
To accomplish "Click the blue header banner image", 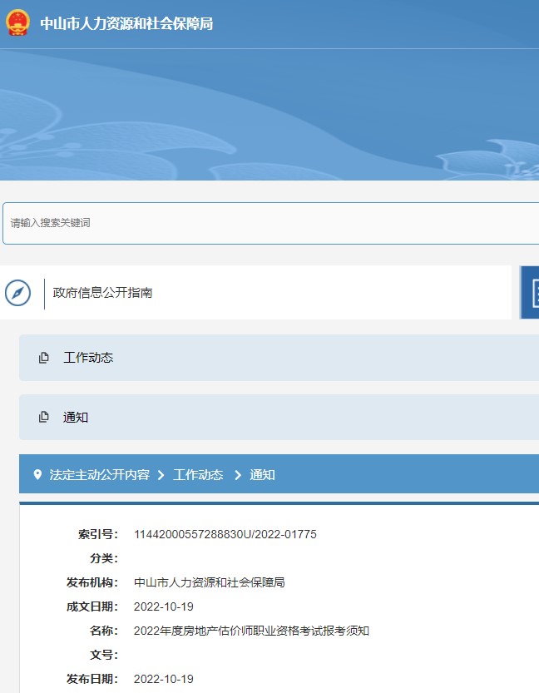I will pyautogui.click(x=269, y=116).
